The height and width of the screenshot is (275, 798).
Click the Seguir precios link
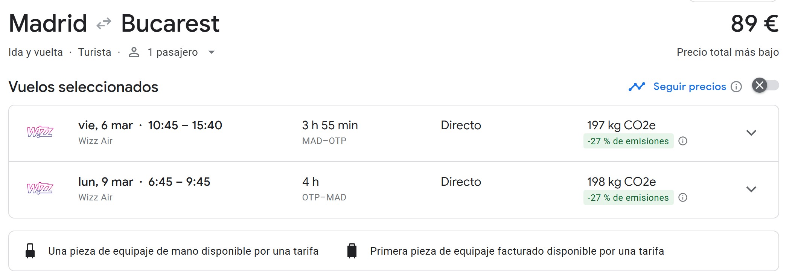click(x=690, y=87)
